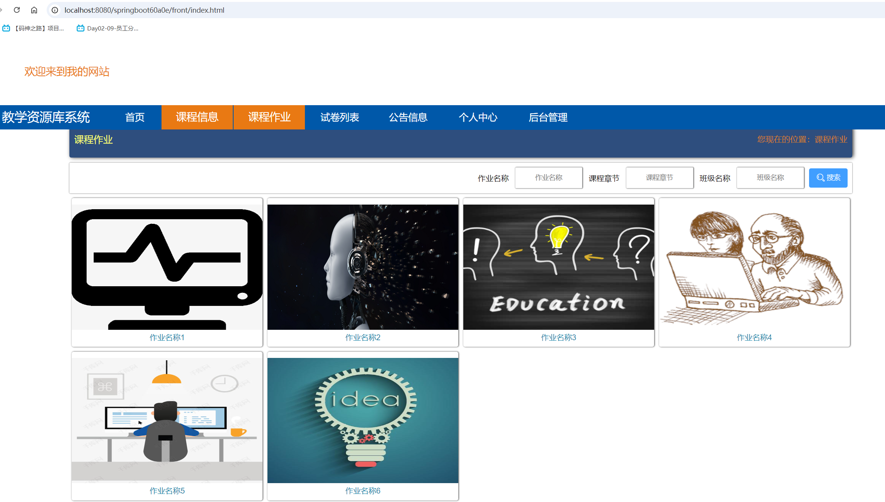
Task: Click the browser home icon
Action: (x=34, y=10)
